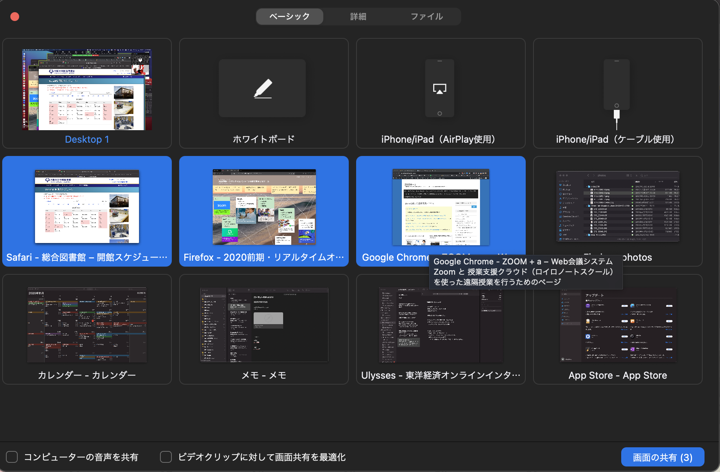This screenshot has width=720, height=472.
Task: Switch to the ファイル (Files) tab
Action: pos(426,17)
